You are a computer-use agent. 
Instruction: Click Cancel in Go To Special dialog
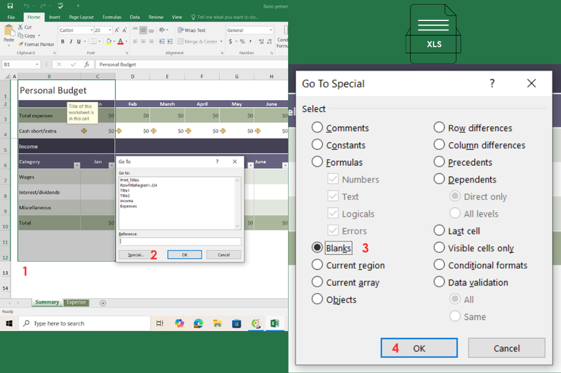coord(506,348)
